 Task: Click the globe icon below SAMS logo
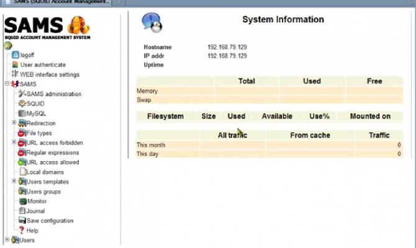coord(8,46)
